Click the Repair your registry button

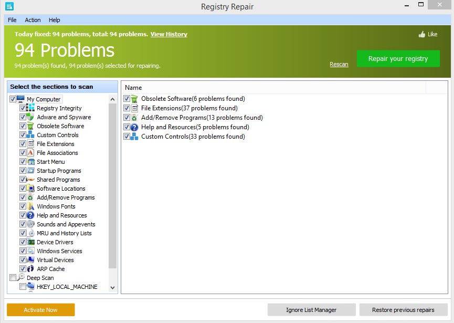pyautogui.click(x=398, y=59)
